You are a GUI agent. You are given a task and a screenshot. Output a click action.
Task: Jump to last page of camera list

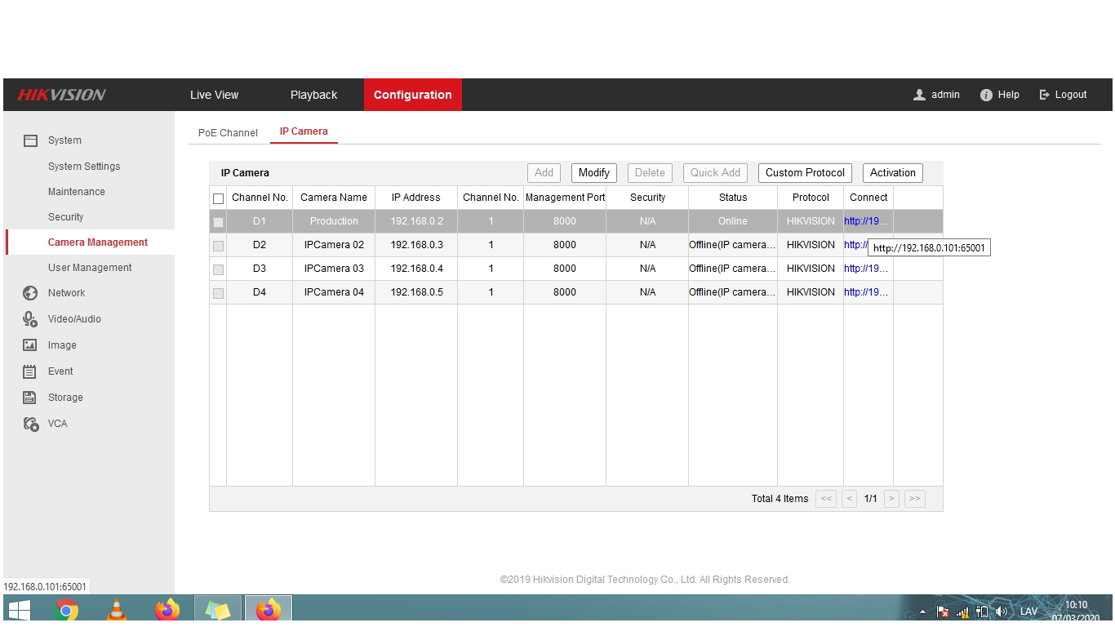(914, 499)
